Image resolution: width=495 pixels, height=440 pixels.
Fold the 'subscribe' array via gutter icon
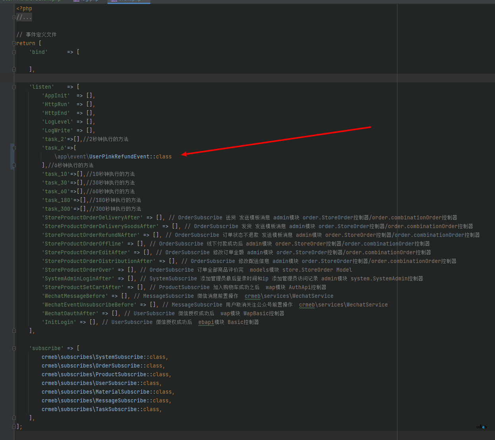click(x=14, y=348)
